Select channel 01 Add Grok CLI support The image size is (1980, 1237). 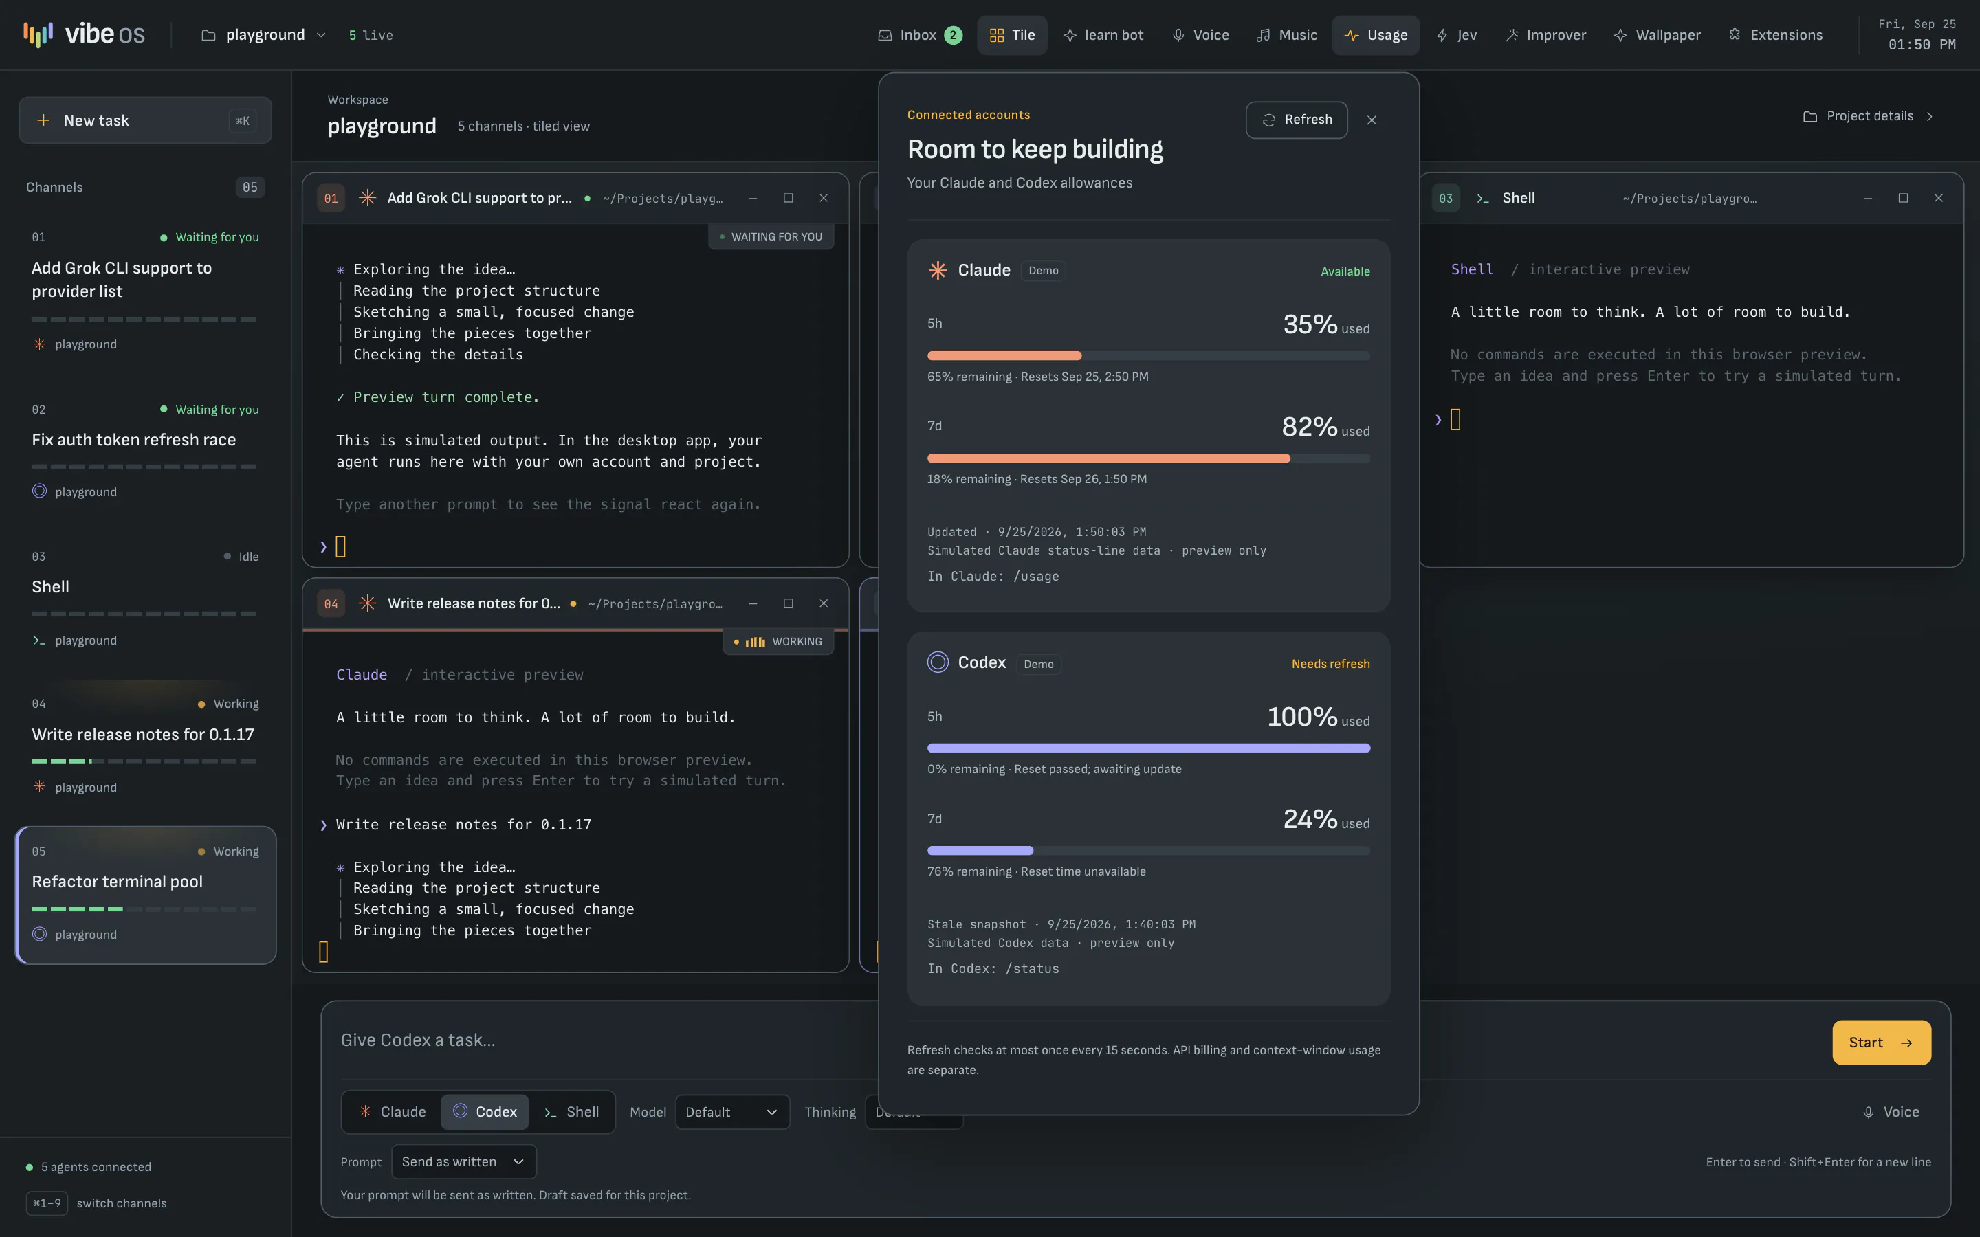point(146,291)
